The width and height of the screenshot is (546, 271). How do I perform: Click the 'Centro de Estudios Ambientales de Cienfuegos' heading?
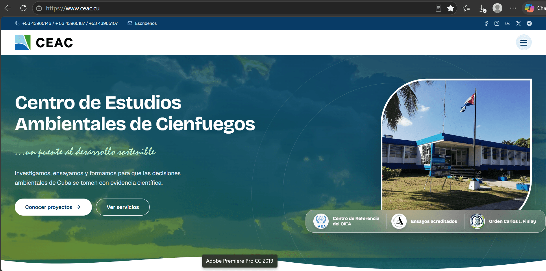point(135,113)
